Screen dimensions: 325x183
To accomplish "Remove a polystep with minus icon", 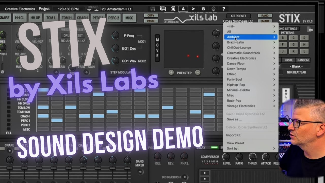I will (x=198, y=72).
